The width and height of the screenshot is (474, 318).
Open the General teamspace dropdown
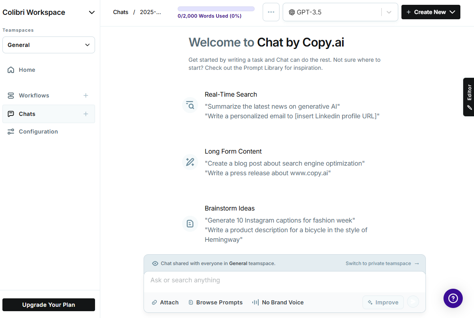pos(49,45)
